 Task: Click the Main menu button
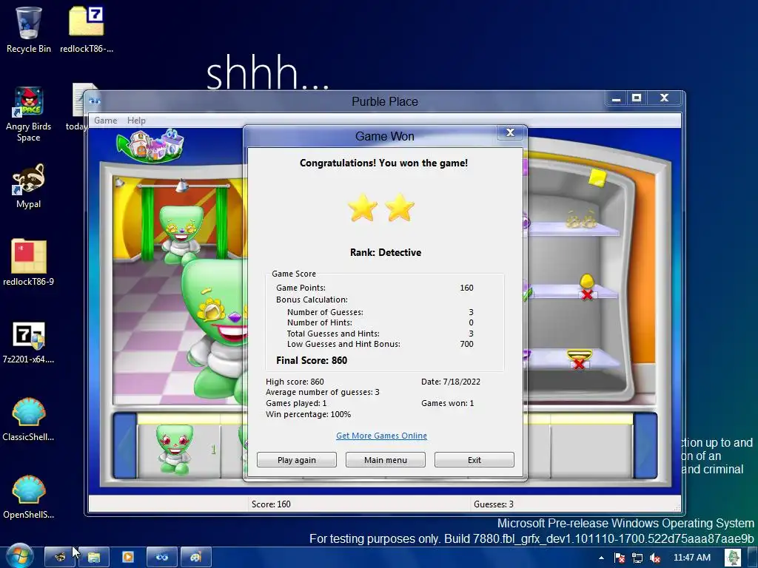(x=385, y=460)
